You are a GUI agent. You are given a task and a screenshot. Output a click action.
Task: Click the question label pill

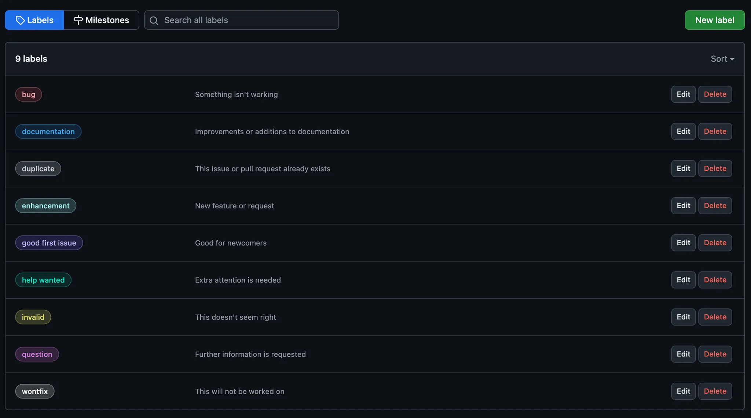coord(37,354)
